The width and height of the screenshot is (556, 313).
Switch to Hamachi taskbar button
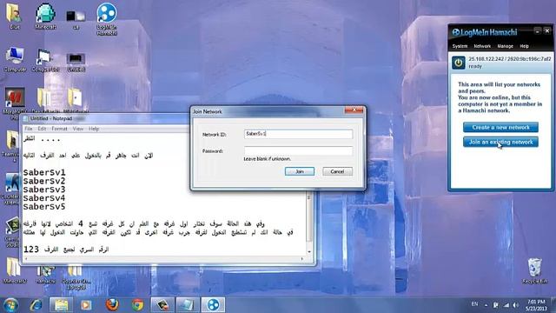(x=213, y=305)
